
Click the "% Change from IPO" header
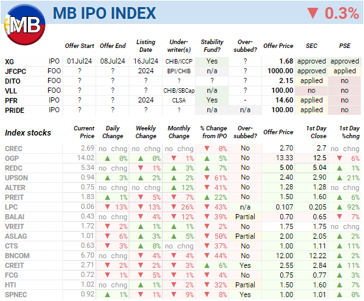(x=214, y=132)
